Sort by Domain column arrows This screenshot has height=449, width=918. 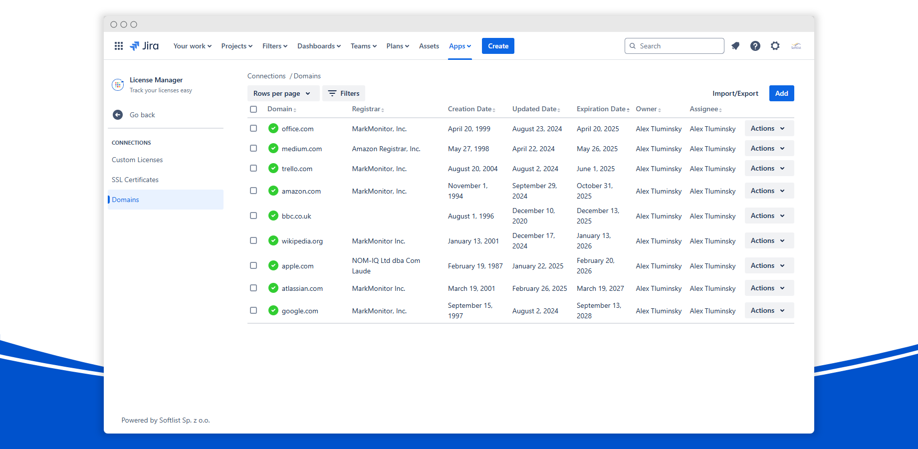(295, 110)
